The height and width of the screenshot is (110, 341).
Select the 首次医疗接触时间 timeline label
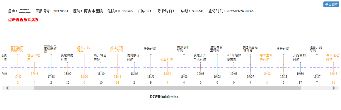[17, 49]
